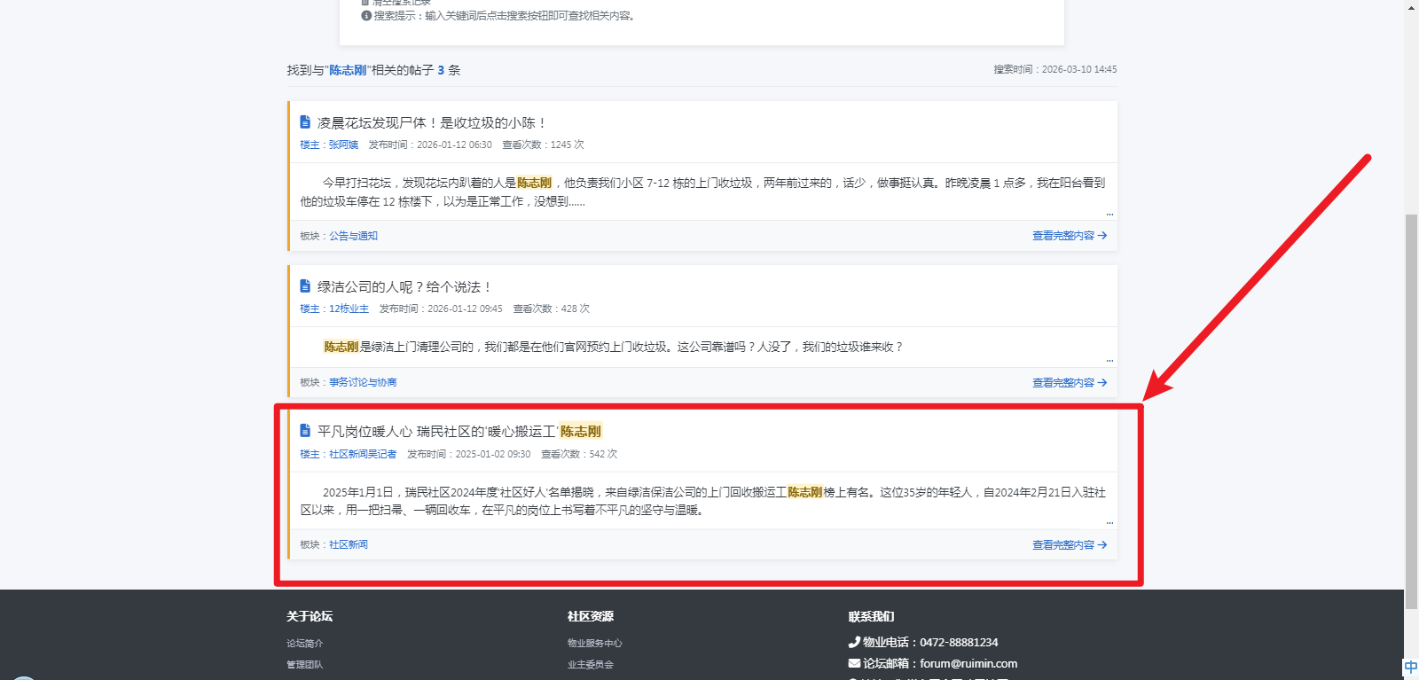Click the email forum@ruimin.com
This screenshot has width=1419, height=680.
point(968,663)
